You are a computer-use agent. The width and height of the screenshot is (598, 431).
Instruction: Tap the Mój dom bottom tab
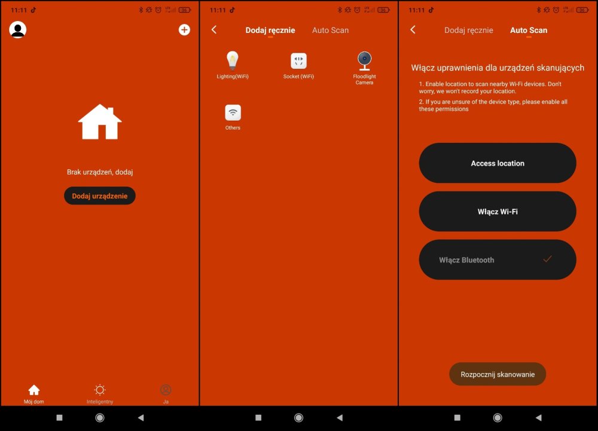coord(34,390)
